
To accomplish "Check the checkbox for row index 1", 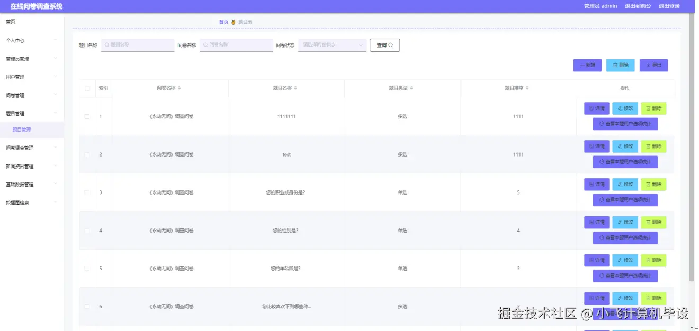I will point(87,116).
